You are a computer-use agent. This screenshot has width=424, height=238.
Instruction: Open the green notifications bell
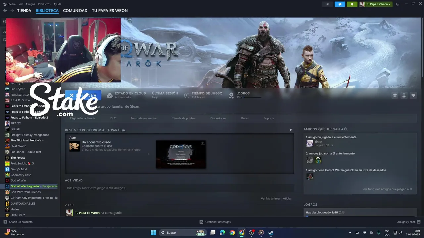pos(352,4)
